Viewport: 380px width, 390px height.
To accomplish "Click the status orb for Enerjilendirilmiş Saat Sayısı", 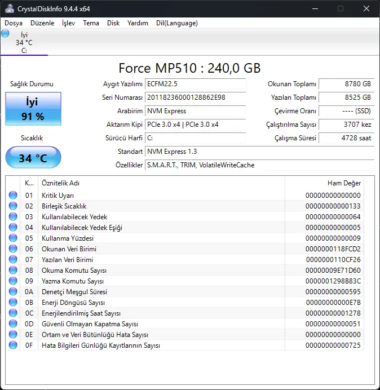I will (x=13, y=313).
